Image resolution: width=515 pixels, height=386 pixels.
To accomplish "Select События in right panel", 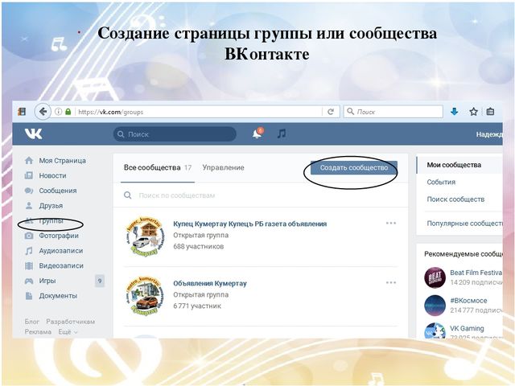I will (x=441, y=183).
